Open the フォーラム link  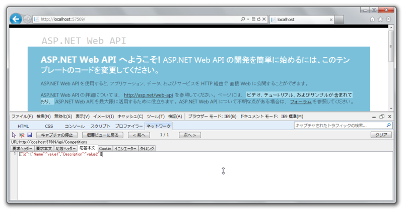301,102
